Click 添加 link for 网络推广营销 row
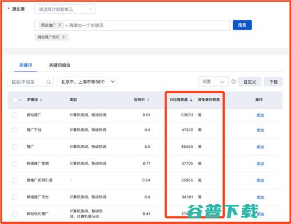291x224 pixels. point(260,163)
